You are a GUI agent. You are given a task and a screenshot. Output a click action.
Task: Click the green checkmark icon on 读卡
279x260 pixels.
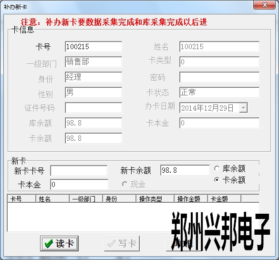point(49,243)
